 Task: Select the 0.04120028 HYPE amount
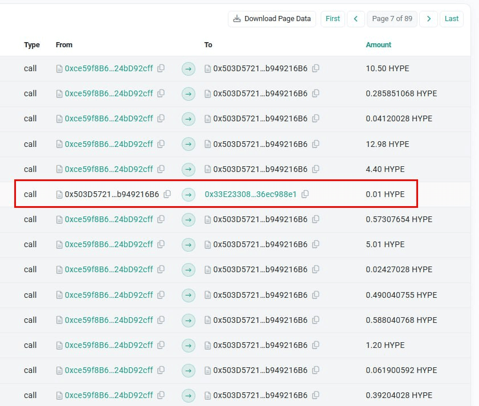pyautogui.click(x=399, y=118)
